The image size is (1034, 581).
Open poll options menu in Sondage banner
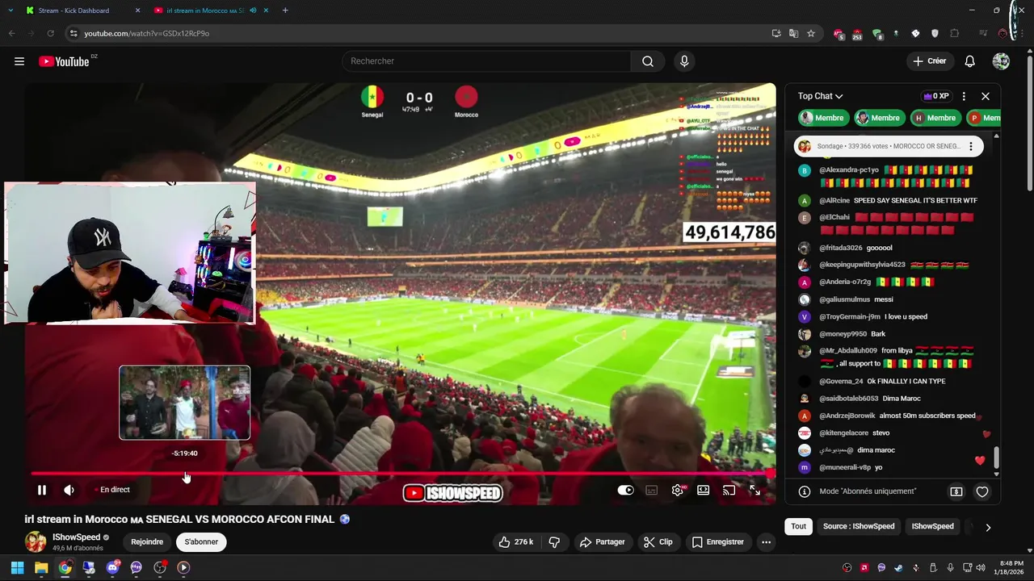pos(971,147)
